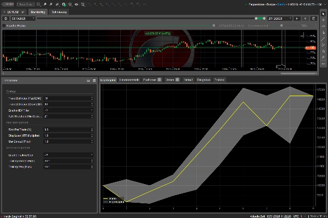Click the shapes tool icon in right sidebar

coord(324,51)
